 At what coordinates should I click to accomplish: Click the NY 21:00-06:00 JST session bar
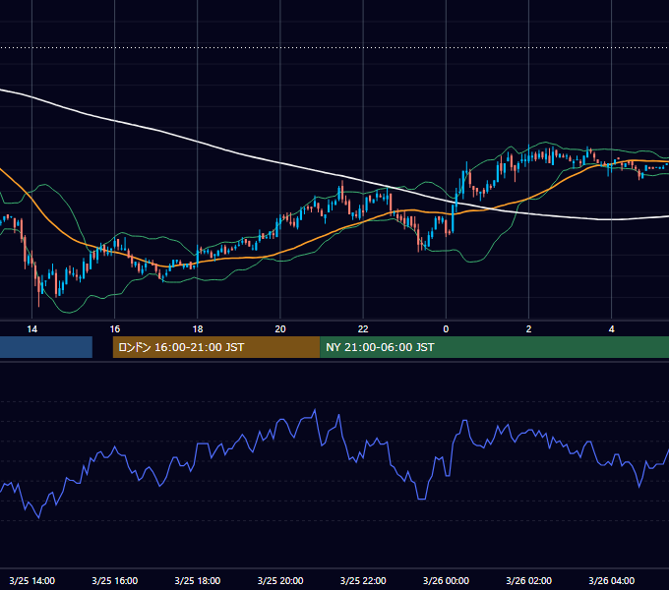pos(495,347)
